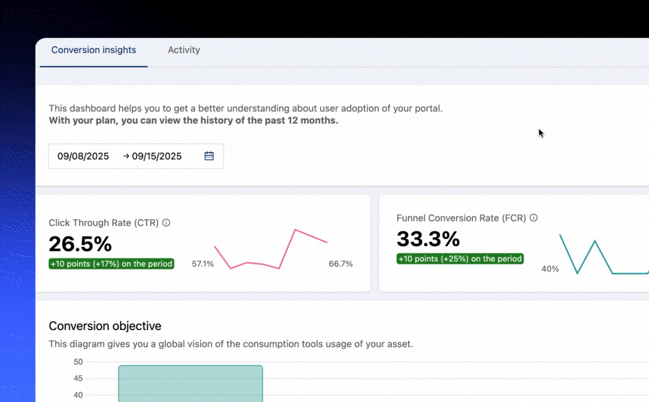The height and width of the screenshot is (402, 649).
Task: Click the 40% label next to FCR sparkline
Action: [550, 269]
